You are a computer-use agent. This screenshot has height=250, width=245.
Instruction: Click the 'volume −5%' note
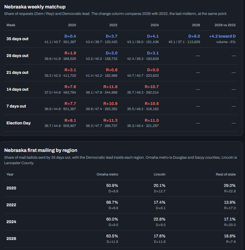pyautogui.click(x=226, y=42)
